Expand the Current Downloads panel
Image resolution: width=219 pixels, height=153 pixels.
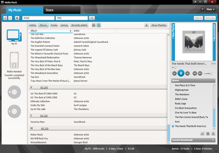193,140
